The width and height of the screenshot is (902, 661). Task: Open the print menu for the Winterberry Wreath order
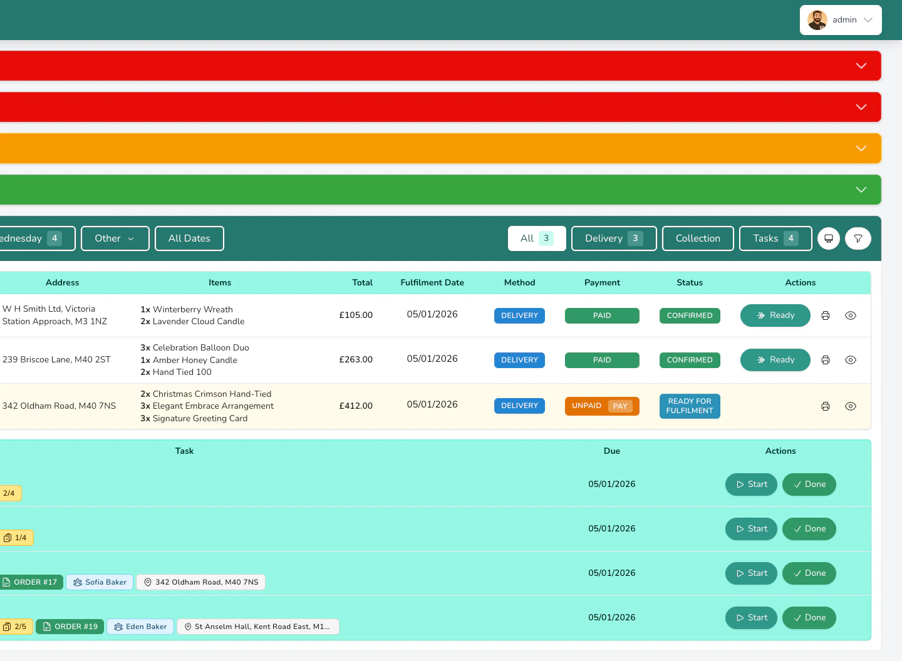[826, 315]
